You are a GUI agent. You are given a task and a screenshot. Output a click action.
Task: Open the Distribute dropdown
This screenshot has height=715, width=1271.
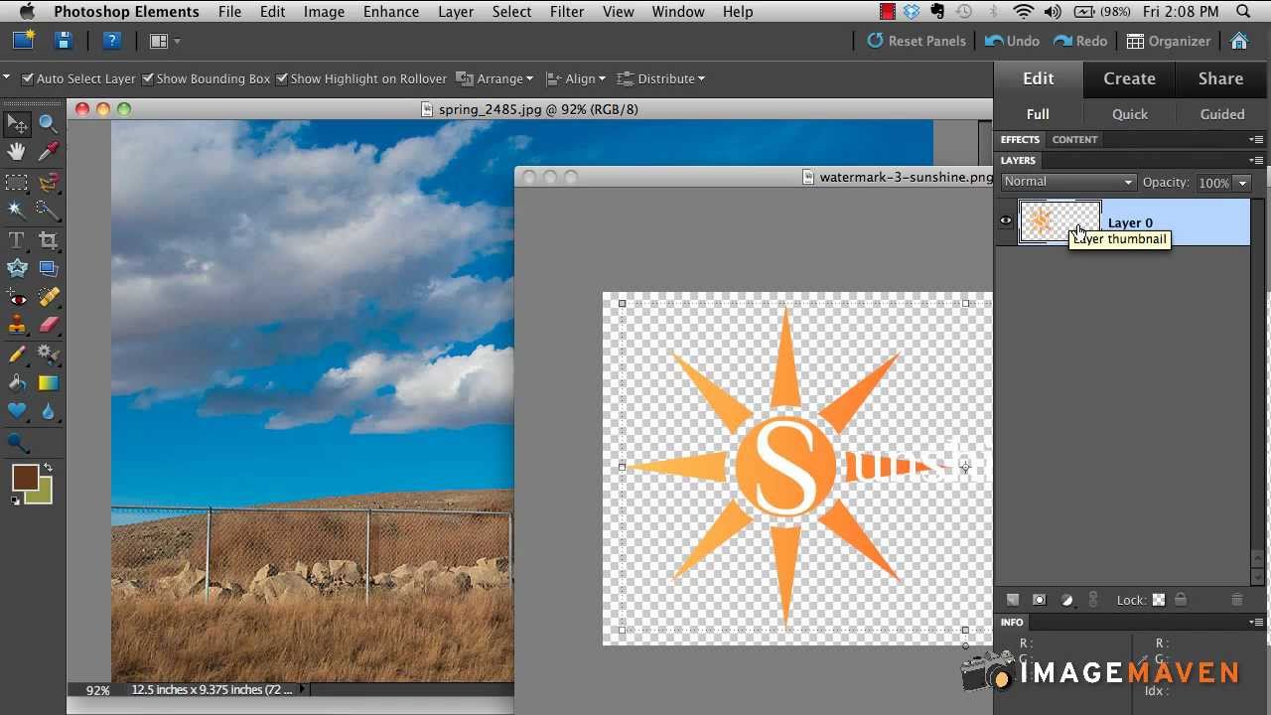click(661, 78)
